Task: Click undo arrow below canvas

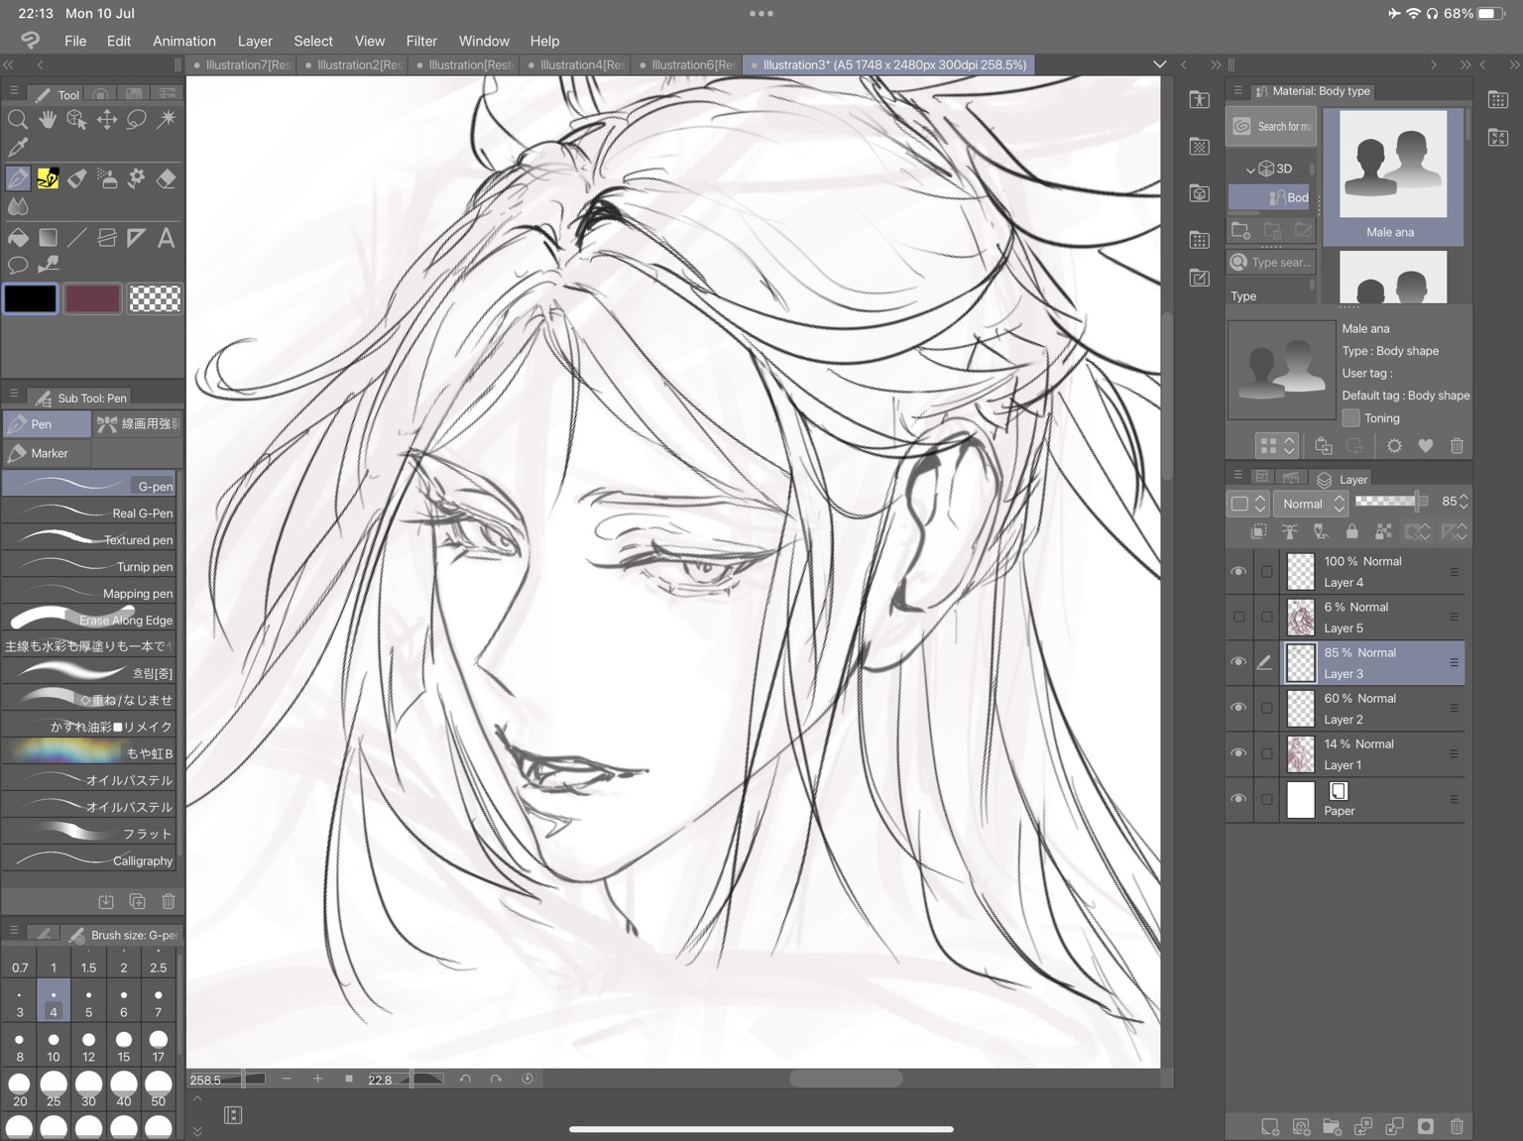Action: [465, 1079]
